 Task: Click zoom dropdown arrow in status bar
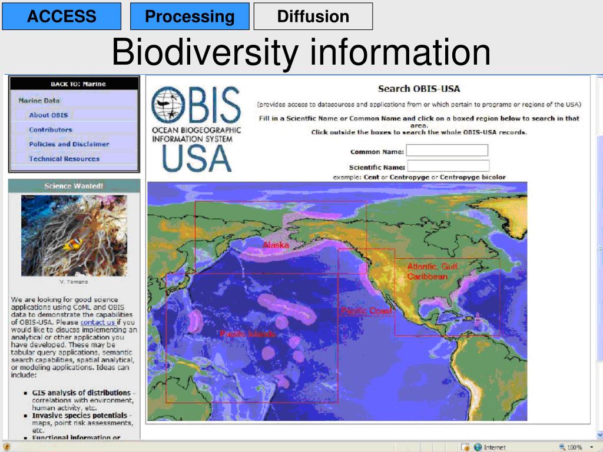click(592, 447)
